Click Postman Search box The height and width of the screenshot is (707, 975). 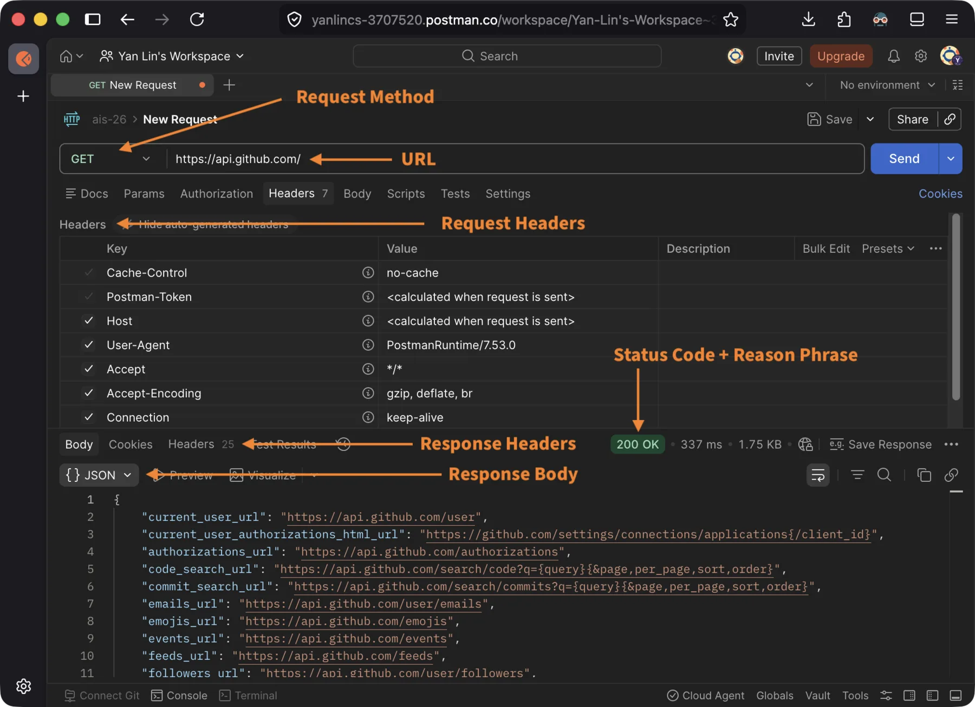(x=507, y=56)
